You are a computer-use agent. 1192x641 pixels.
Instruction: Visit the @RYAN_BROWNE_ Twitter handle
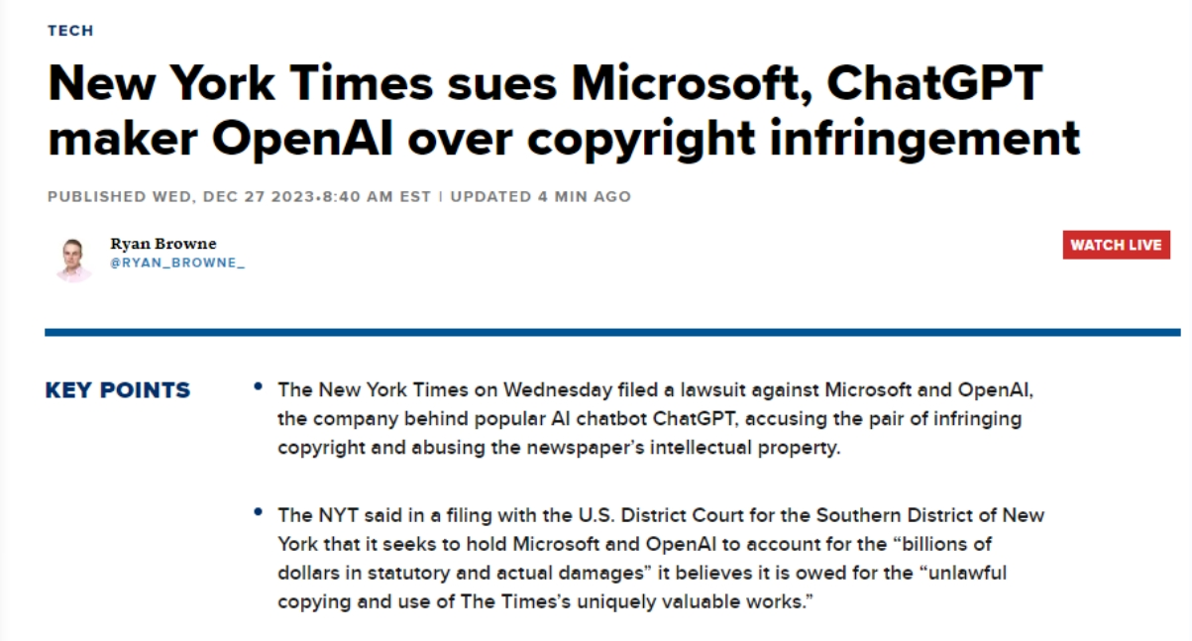tap(176, 263)
